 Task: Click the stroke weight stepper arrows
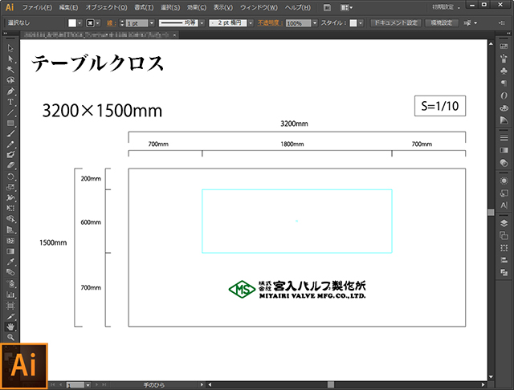coord(122,23)
